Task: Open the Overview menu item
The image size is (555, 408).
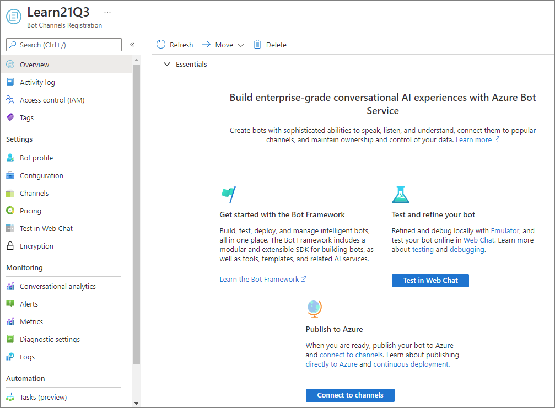Action: click(x=67, y=65)
